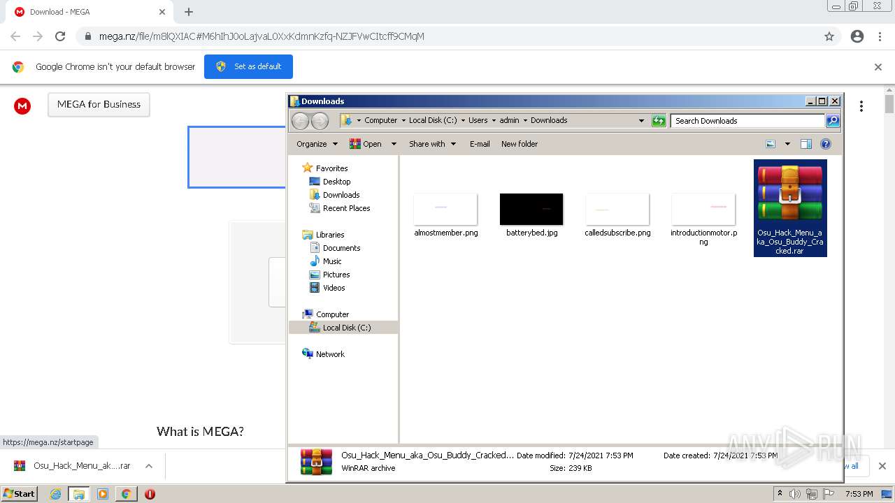Open Chrome profile avatar icon
895x503 pixels.
point(857,36)
